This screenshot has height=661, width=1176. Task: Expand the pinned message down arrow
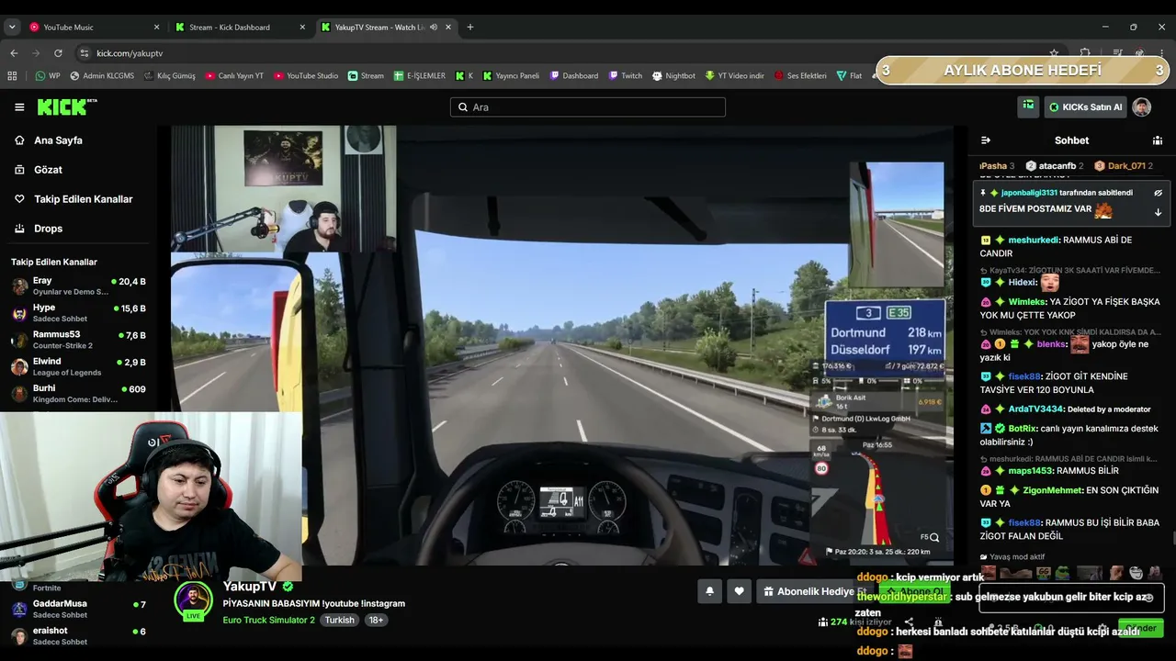pos(1158,212)
